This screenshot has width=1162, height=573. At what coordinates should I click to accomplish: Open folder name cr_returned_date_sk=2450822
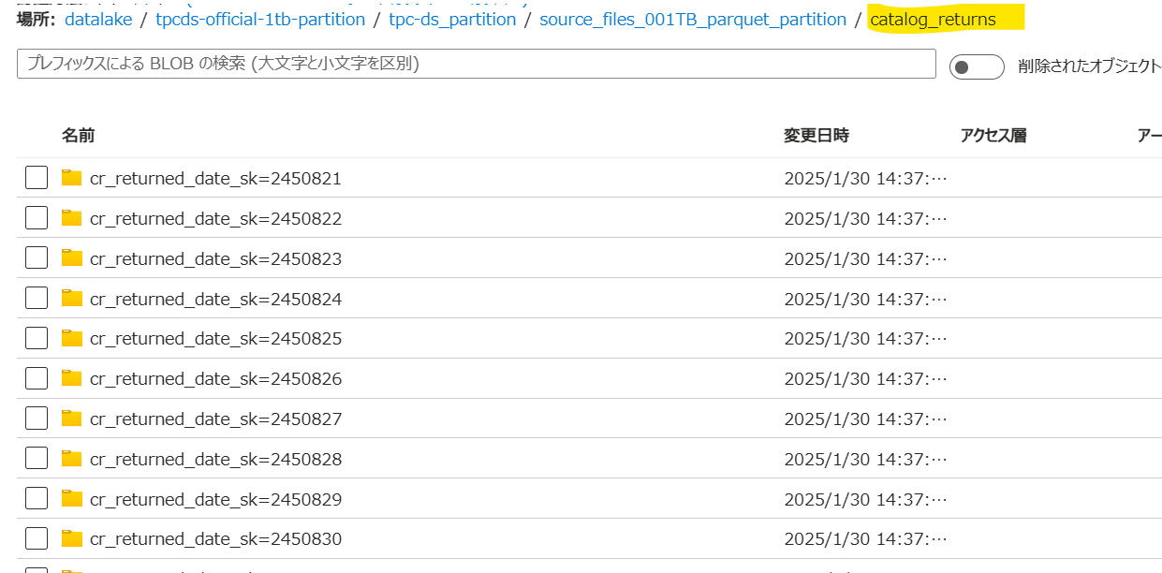(x=215, y=219)
